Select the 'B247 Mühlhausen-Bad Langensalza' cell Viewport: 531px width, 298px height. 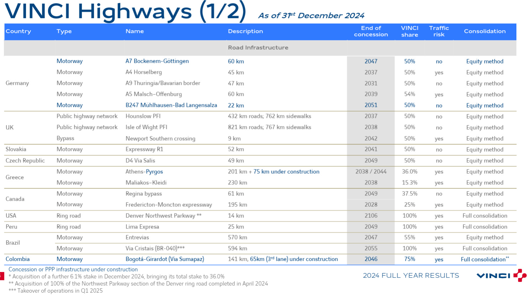click(171, 105)
